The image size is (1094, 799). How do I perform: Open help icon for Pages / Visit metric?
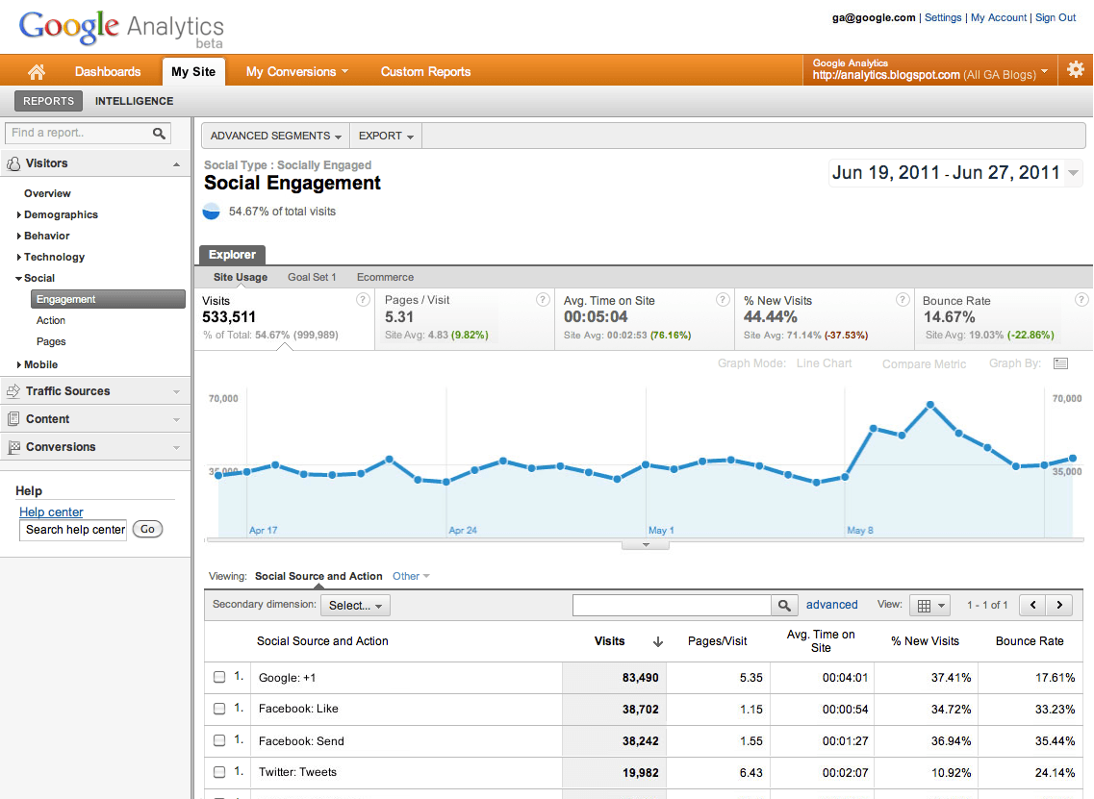543,300
